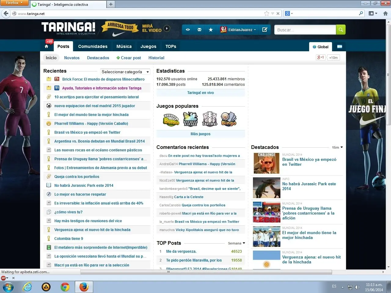Open the Historial sub-tab
Screen dimensions: 391x293
pos(156,58)
